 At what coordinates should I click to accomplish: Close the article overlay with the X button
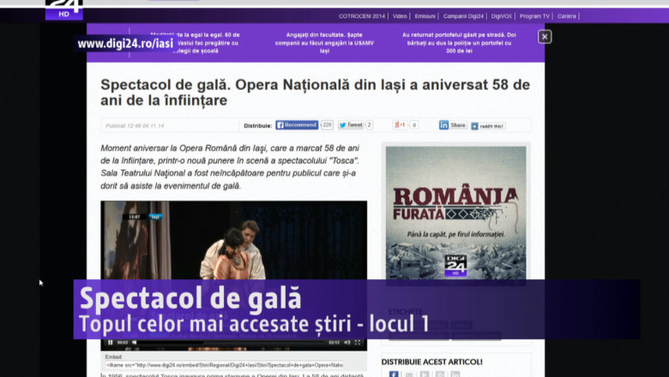click(545, 37)
